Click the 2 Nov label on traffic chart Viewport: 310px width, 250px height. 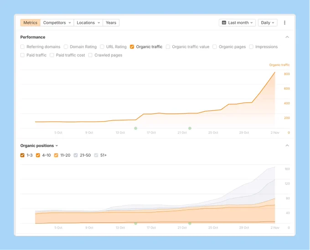point(275,133)
